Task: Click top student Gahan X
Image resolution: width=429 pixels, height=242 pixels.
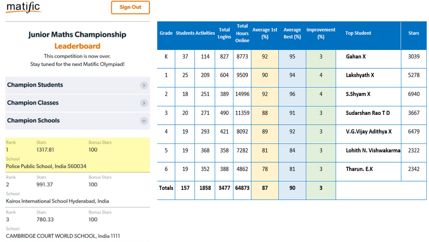Action: click(356, 57)
